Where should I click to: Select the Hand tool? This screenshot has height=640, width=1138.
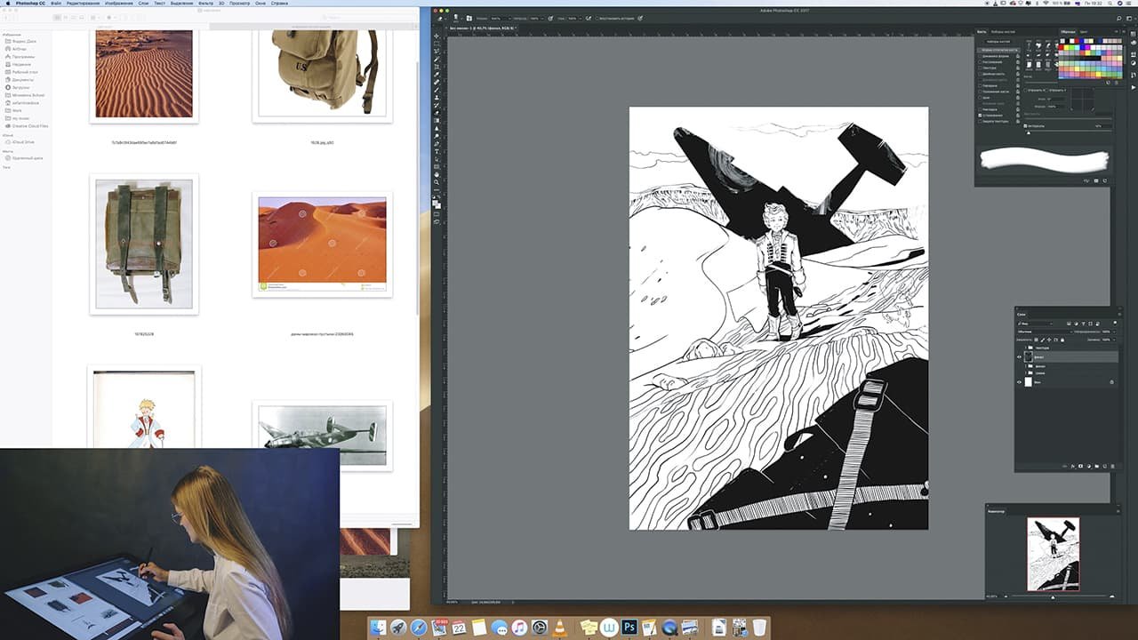[x=437, y=174]
